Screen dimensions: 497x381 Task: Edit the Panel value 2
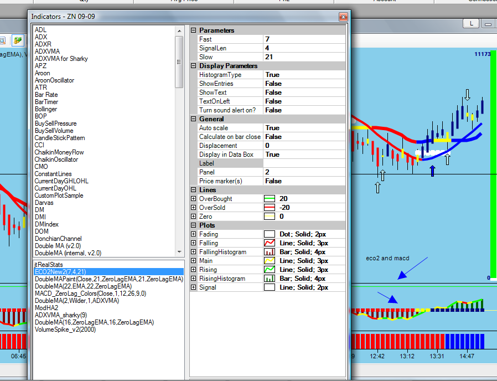click(304, 172)
